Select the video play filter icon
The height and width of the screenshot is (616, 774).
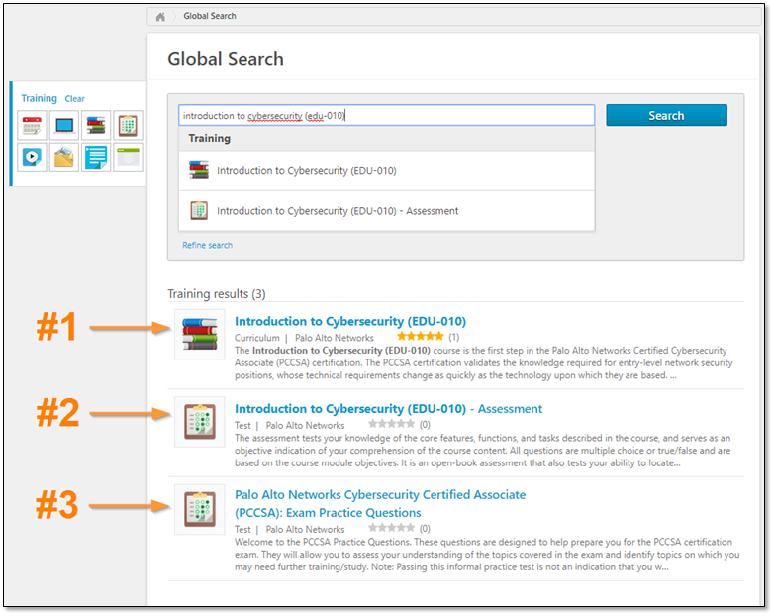tap(32, 157)
